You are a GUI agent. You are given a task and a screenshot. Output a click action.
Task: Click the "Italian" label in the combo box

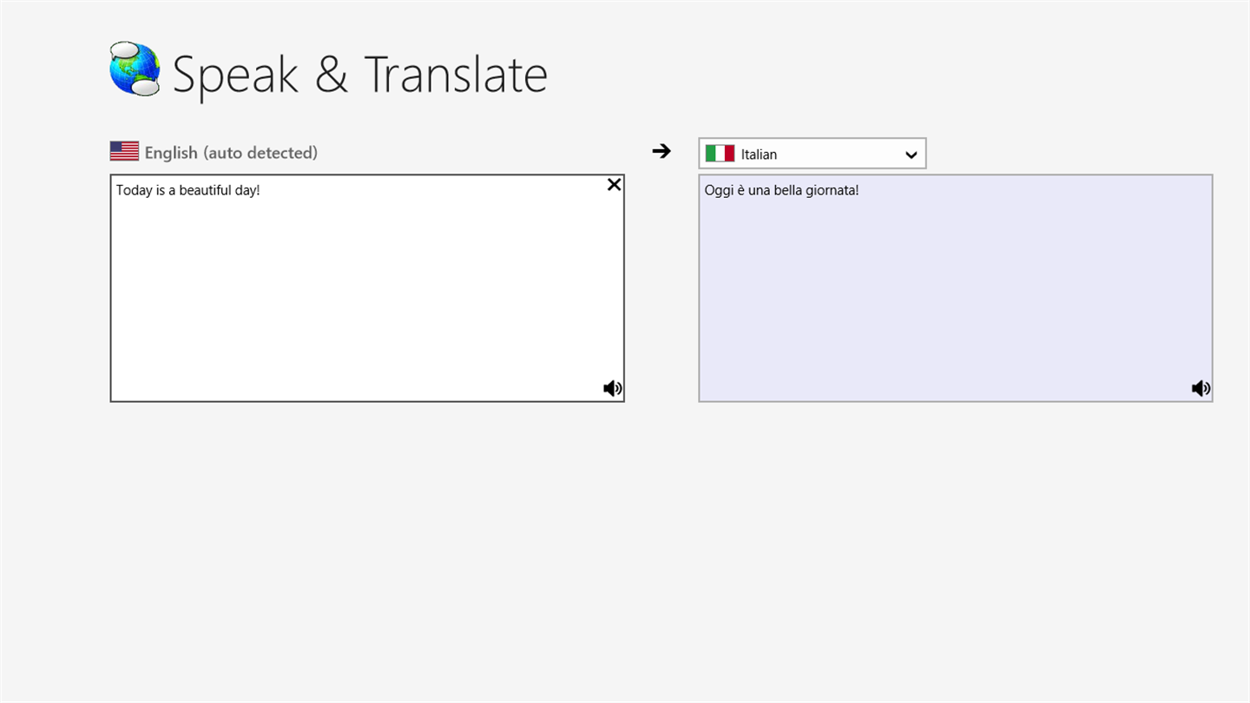759,154
